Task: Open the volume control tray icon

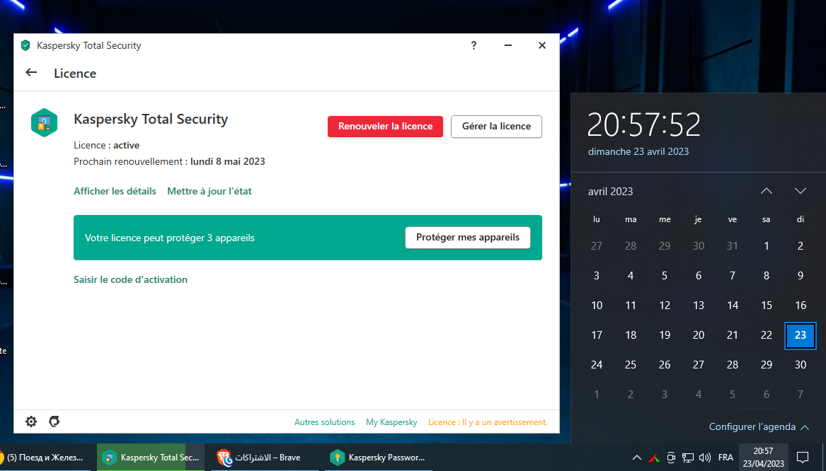Action: (x=704, y=458)
